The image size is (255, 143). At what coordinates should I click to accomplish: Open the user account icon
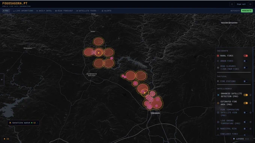pyautogui.click(x=232, y=4)
